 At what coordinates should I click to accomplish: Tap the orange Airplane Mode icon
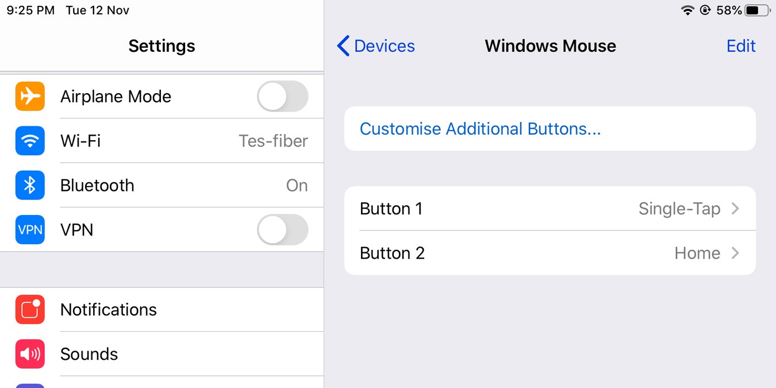click(30, 97)
